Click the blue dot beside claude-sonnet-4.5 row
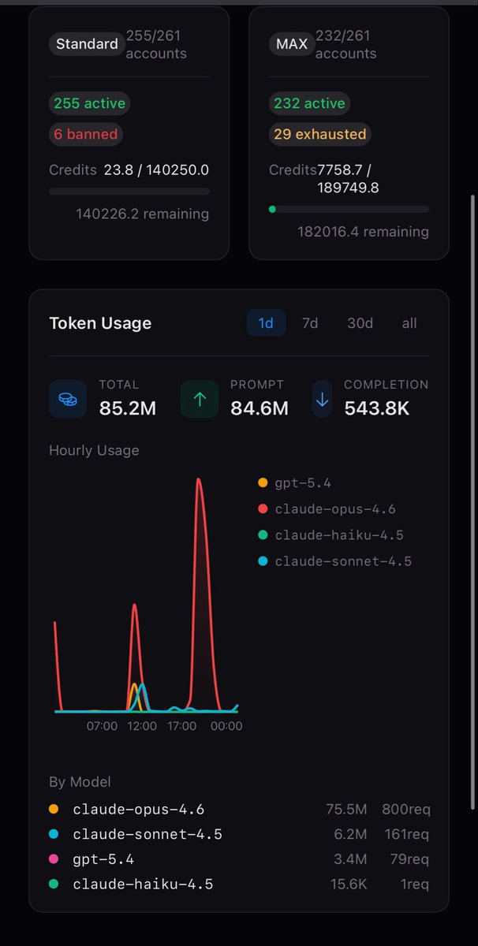 click(54, 834)
